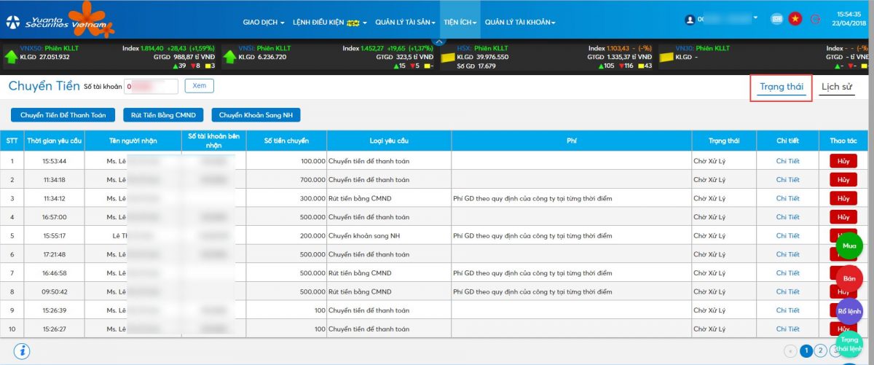Click the green Mua floating button
874x365 pixels.
point(849,246)
